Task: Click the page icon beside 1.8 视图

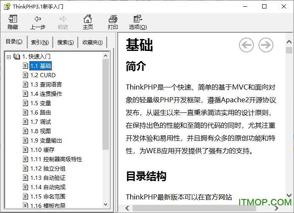Action: point(25,131)
